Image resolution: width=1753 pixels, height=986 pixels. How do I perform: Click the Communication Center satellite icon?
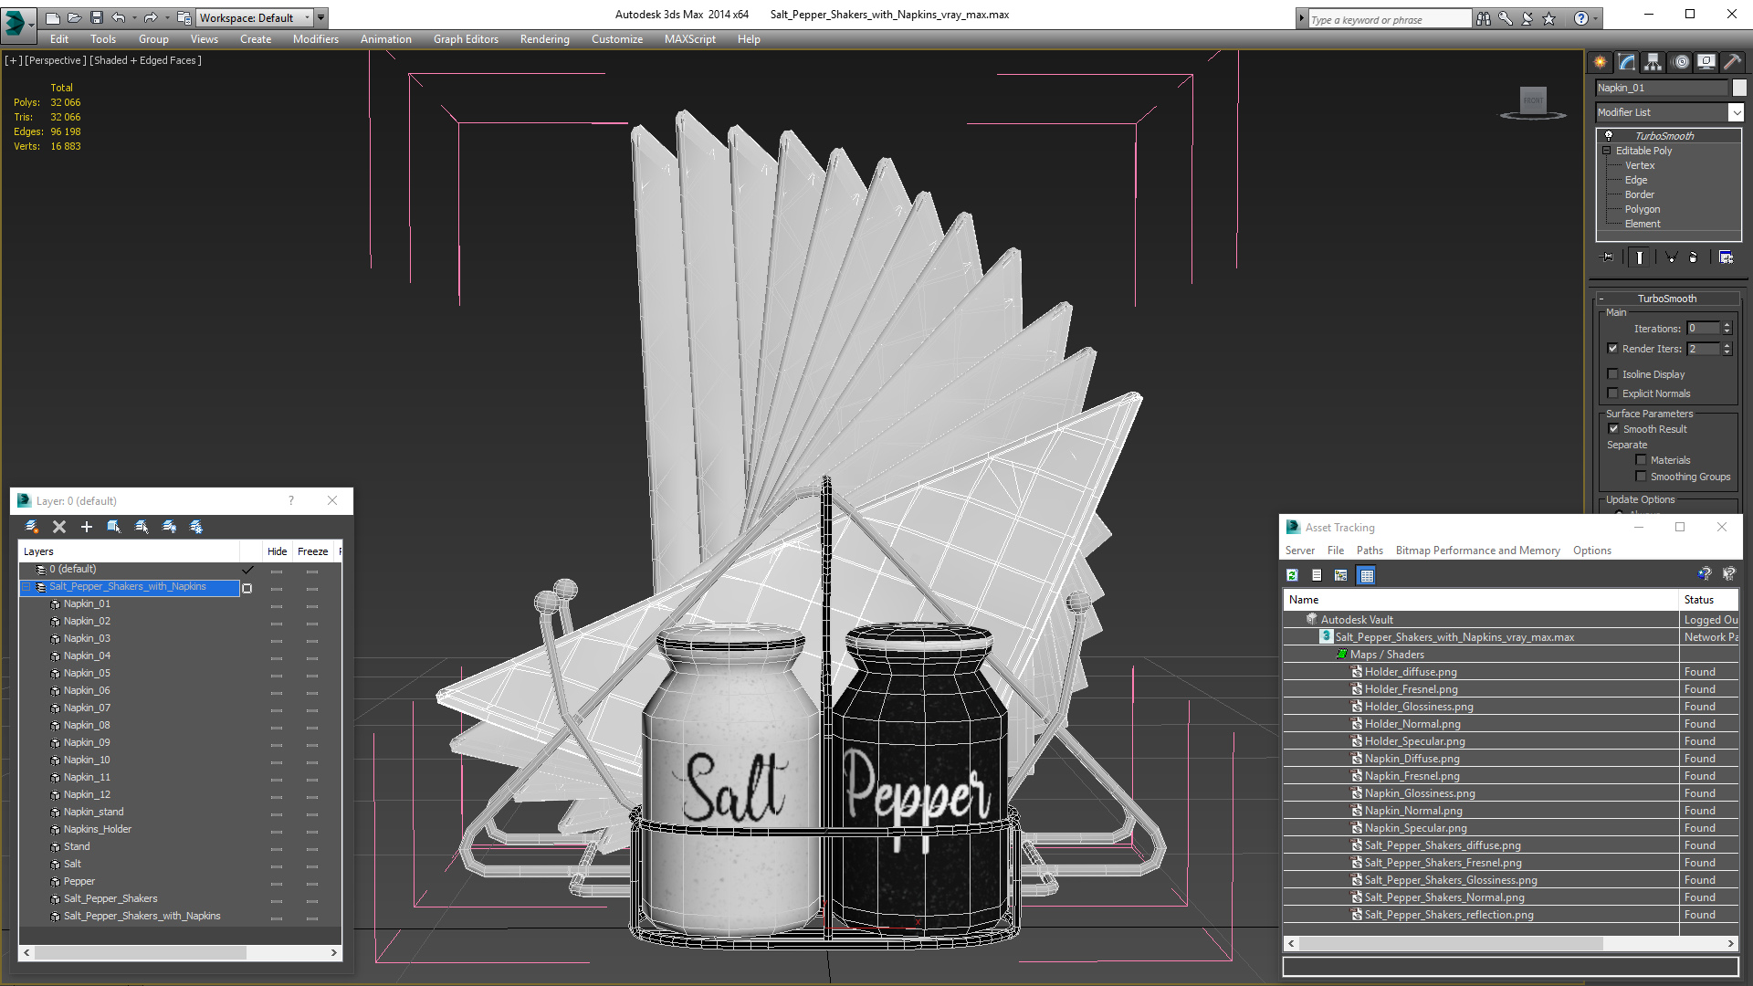[1527, 18]
